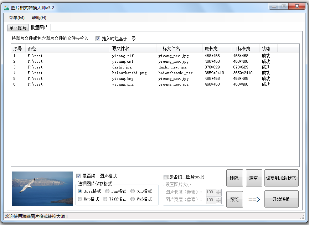Click the 路径 column header
309x225 pixels.
click(x=68, y=48)
